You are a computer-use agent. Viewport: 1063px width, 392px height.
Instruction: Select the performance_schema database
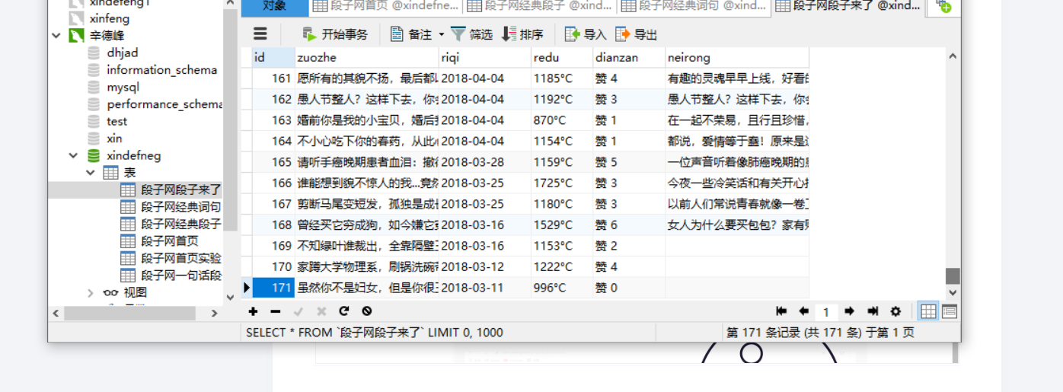(164, 104)
